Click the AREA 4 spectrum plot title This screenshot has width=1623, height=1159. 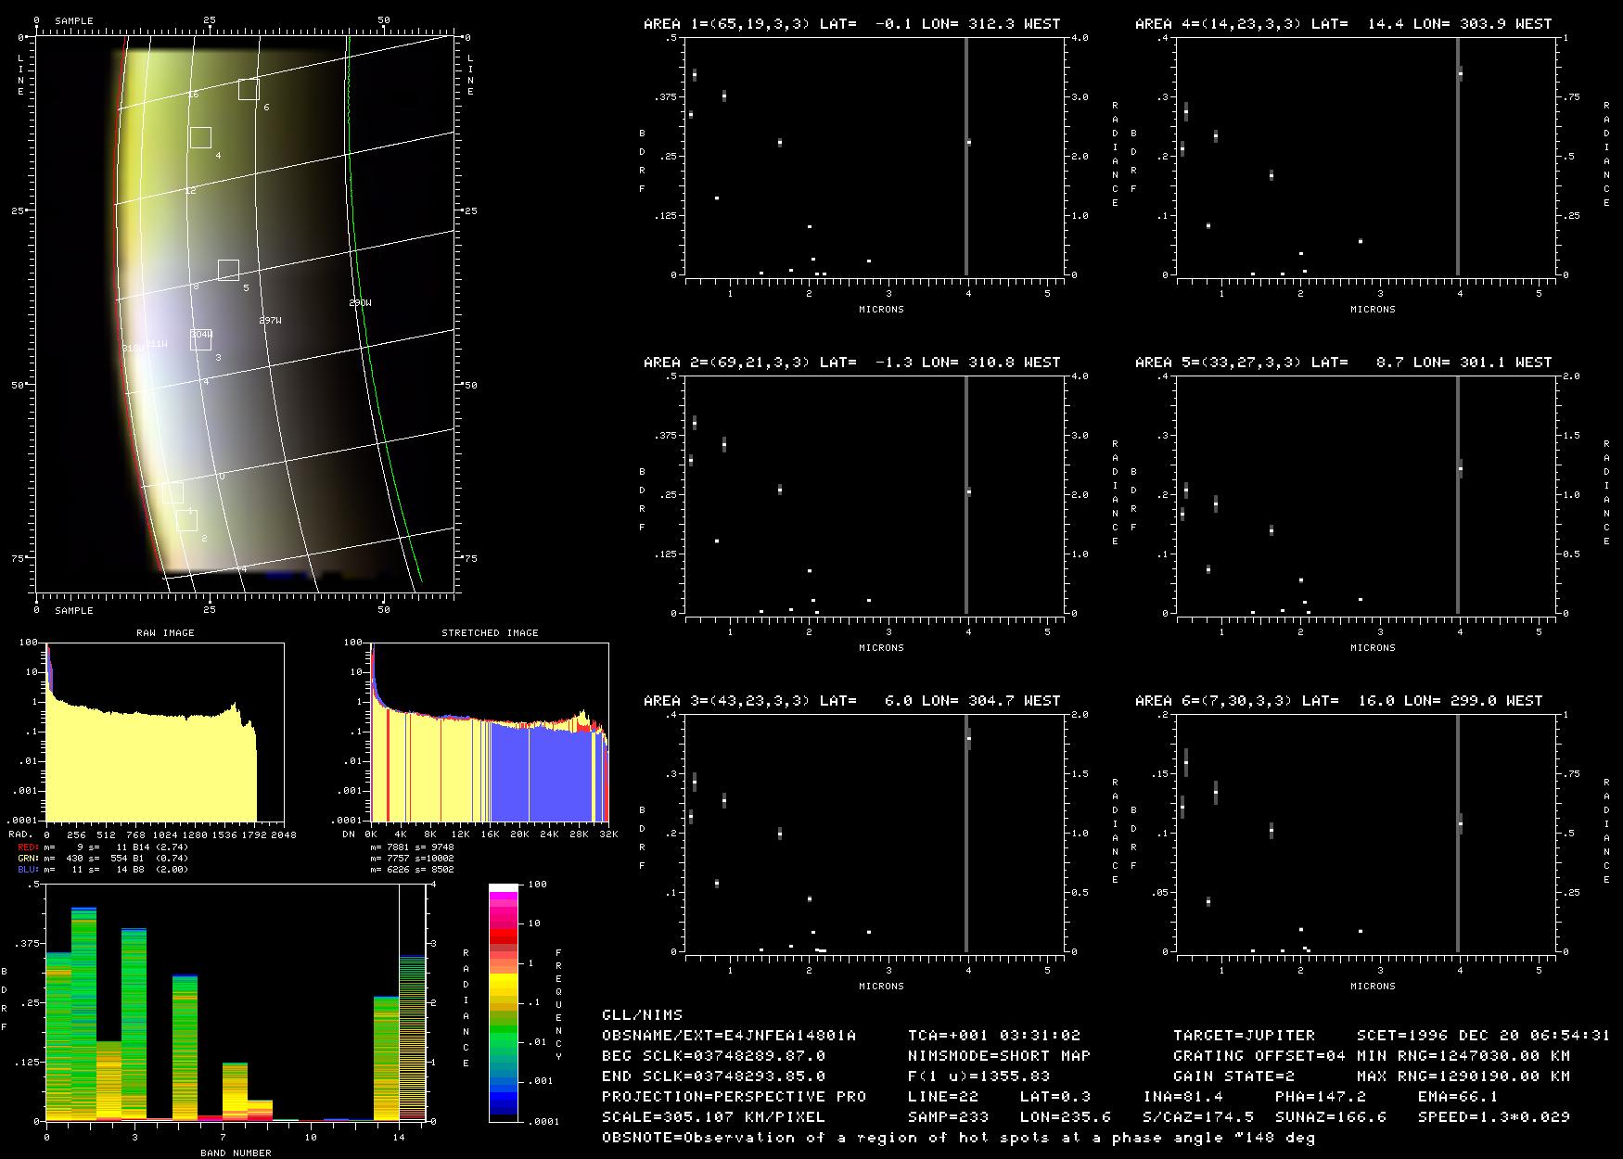point(1343,24)
